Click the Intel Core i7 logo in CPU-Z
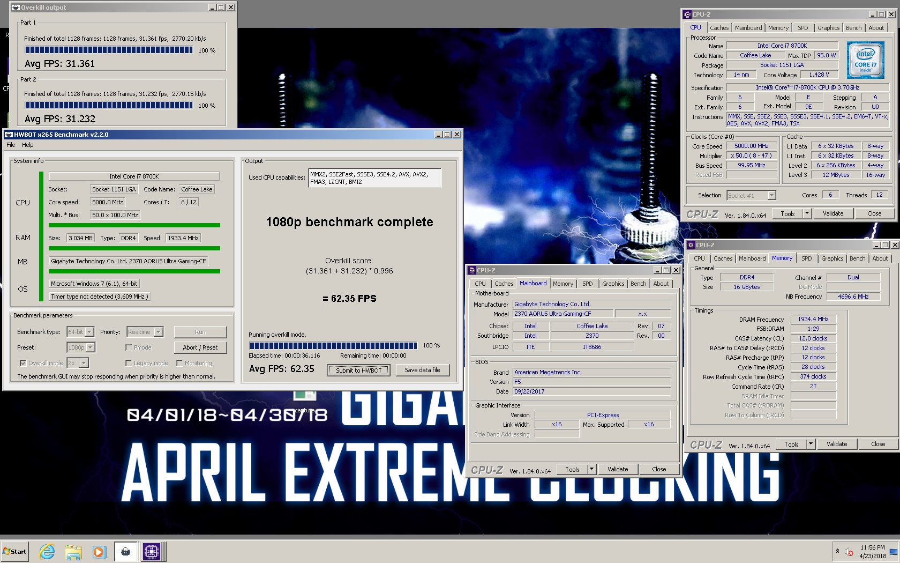The image size is (900, 563). click(x=866, y=61)
